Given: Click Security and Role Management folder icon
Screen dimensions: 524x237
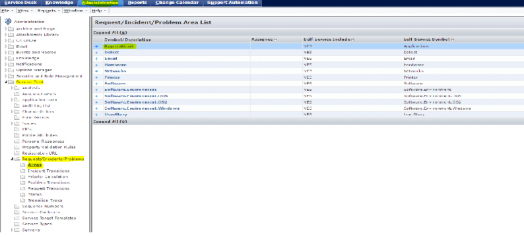Looking at the screenshot, I should 11,76.
